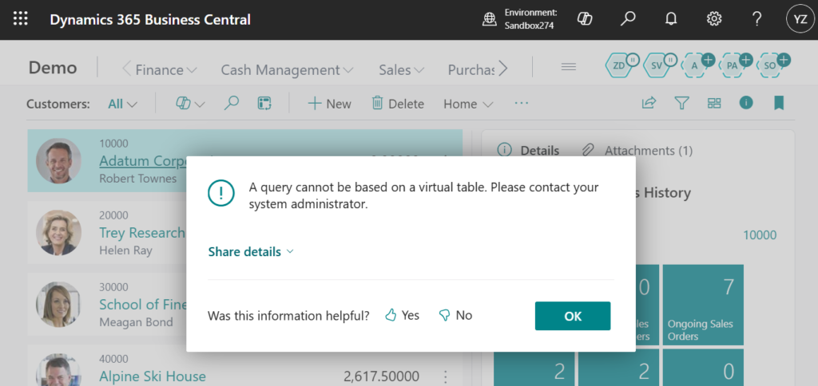Open the Trey Research customer link
The height and width of the screenshot is (386, 818).
pyautogui.click(x=141, y=233)
